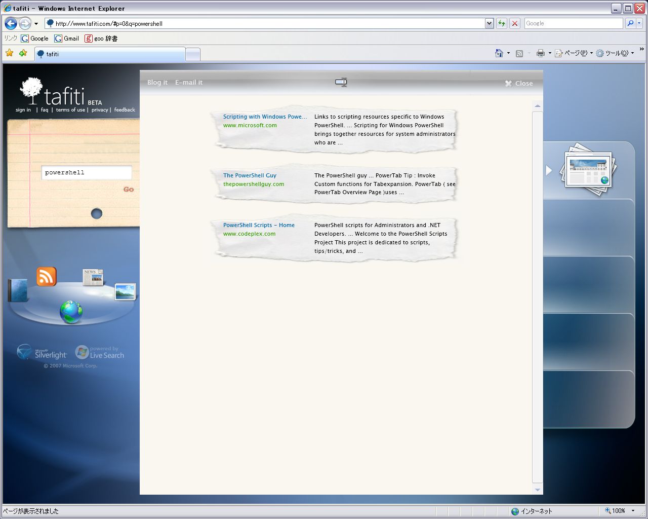
Task: Click the tafiti tree logo
Action: click(x=31, y=90)
